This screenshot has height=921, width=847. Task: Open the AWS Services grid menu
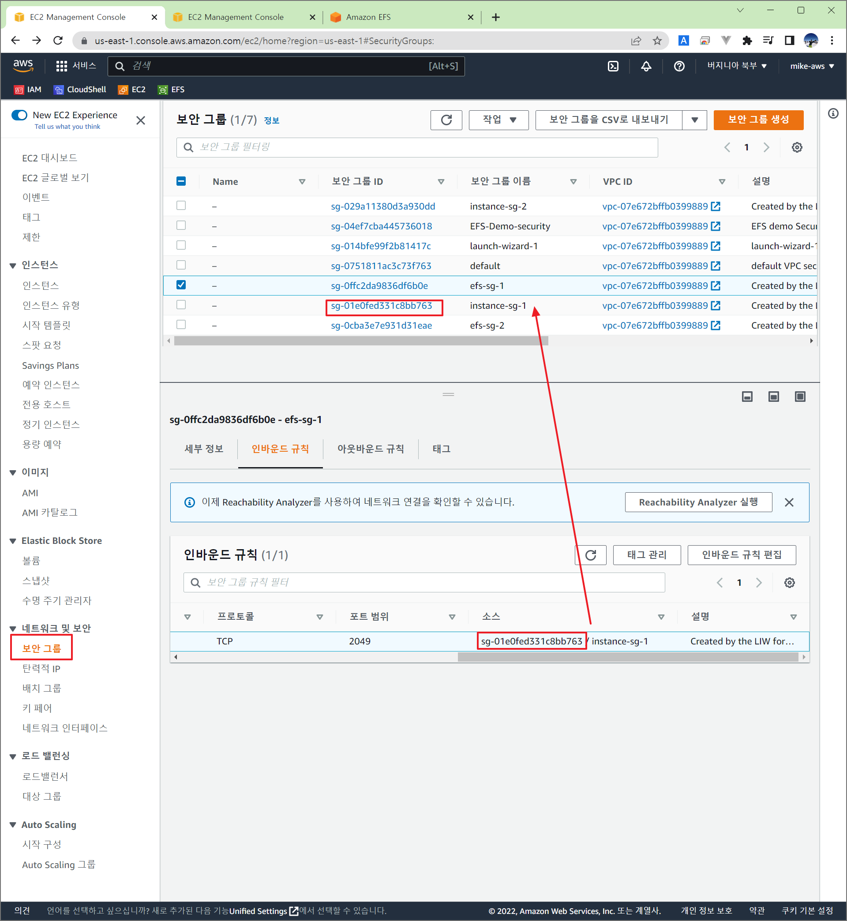(61, 66)
